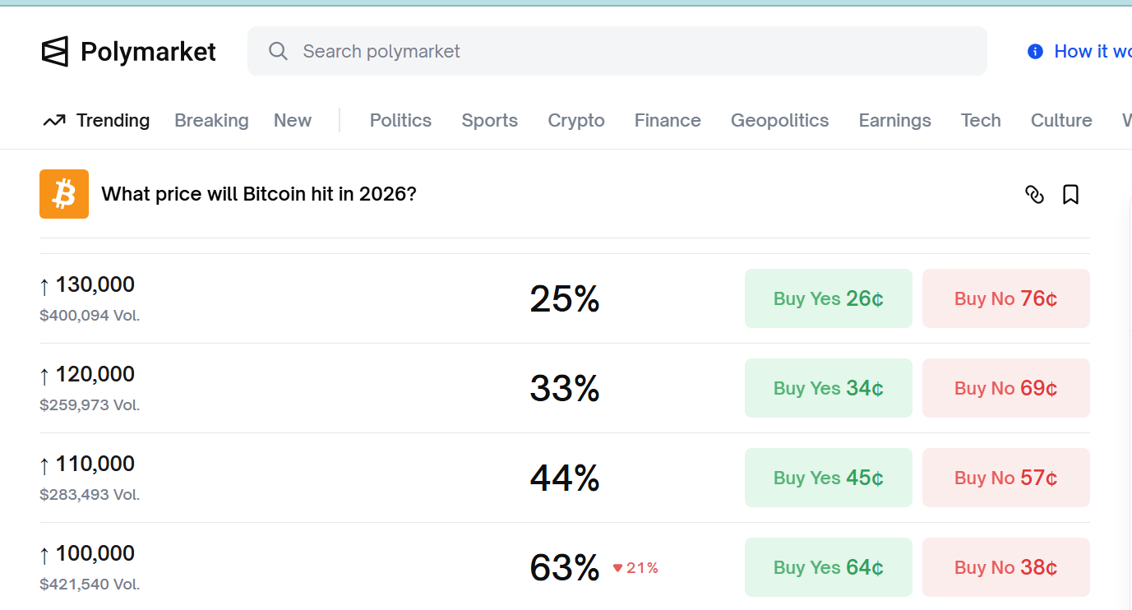Screen dimensions: 1132x610
Task: Open the Politics category tab
Action: tap(400, 121)
